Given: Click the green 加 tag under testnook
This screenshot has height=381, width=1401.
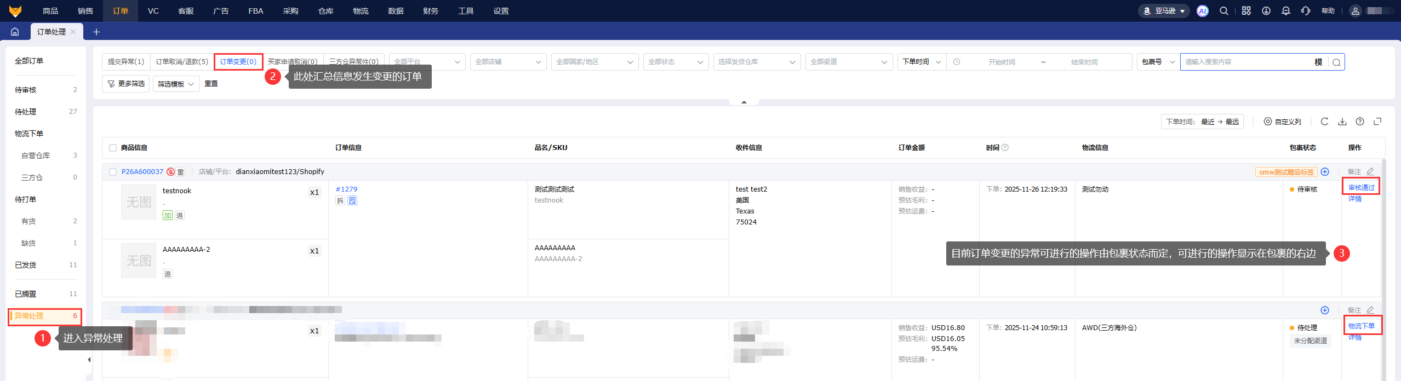Looking at the screenshot, I should point(168,216).
